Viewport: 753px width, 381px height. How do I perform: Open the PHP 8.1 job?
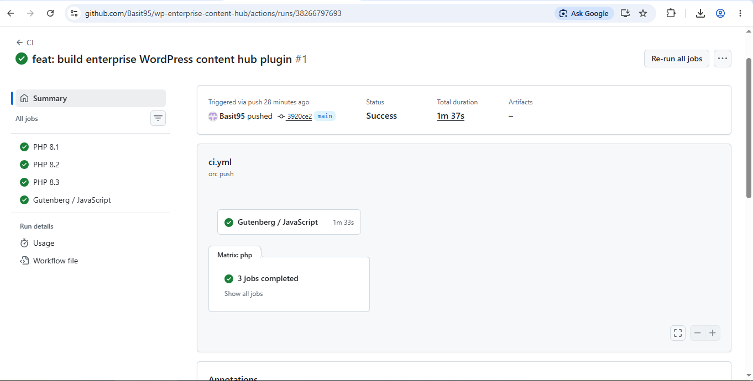click(91, 147)
